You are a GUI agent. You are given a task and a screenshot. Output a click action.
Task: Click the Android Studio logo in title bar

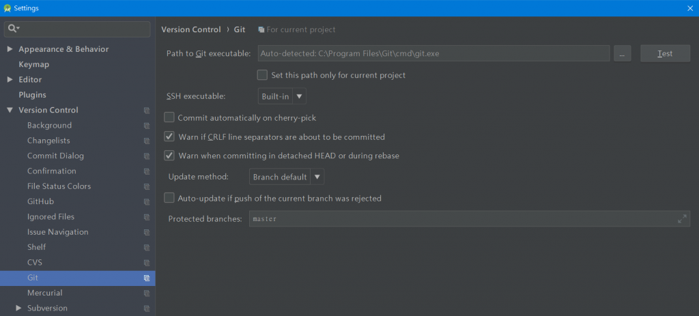tap(7, 8)
